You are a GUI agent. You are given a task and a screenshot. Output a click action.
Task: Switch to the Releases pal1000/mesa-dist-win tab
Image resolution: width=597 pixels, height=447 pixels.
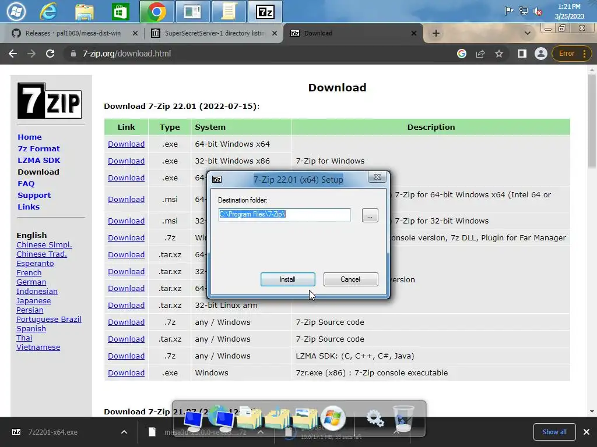click(72, 33)
